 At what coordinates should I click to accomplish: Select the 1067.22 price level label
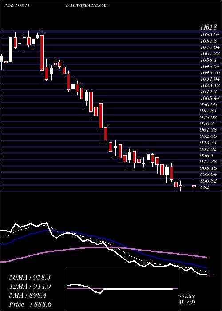[x=210, y=53]
